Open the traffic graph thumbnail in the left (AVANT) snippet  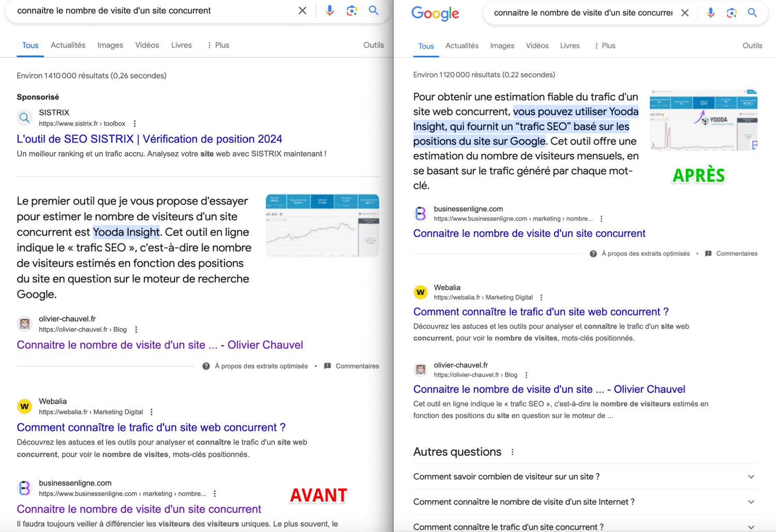click(322, 226)
